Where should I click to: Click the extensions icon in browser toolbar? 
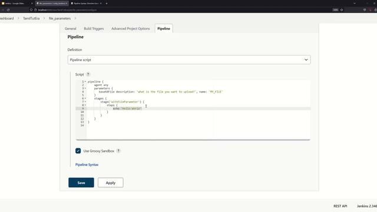point(375,10)
